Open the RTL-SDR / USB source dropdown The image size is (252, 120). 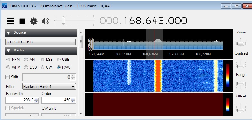tap(41, 42)
